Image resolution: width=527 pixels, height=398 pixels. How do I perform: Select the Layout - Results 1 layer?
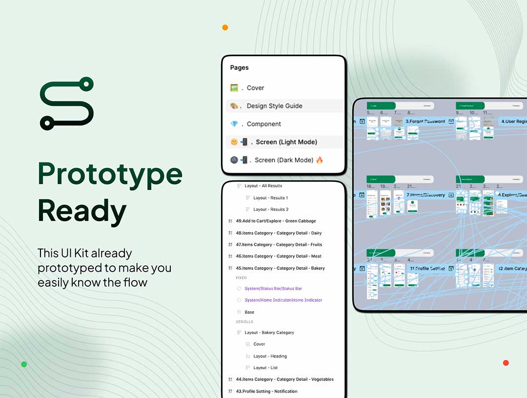tap(270, 198)
